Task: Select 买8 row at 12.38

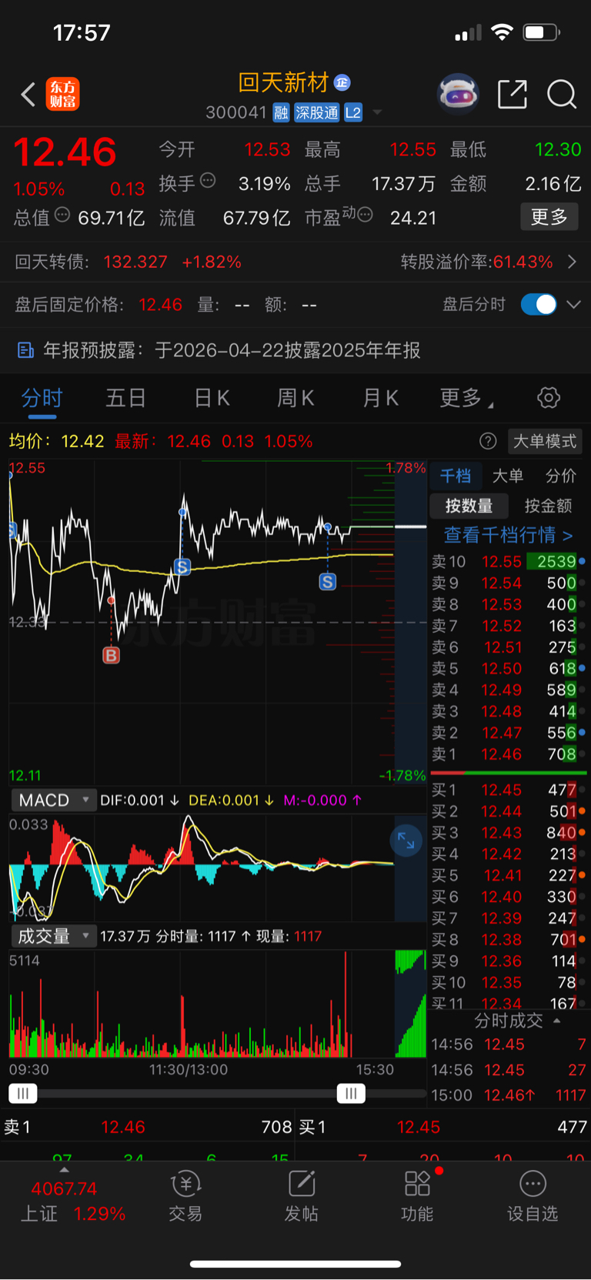Action: click(508, 940)
